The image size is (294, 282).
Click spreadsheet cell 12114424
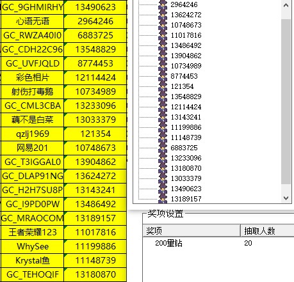pos(95,77)
